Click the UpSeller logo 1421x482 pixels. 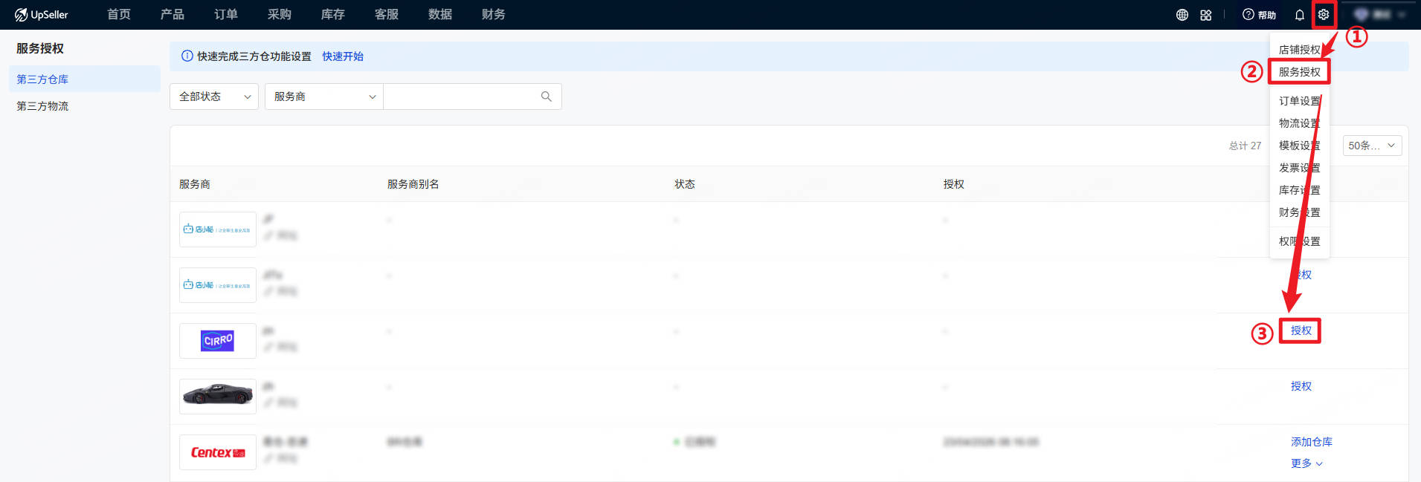[42, 15]
